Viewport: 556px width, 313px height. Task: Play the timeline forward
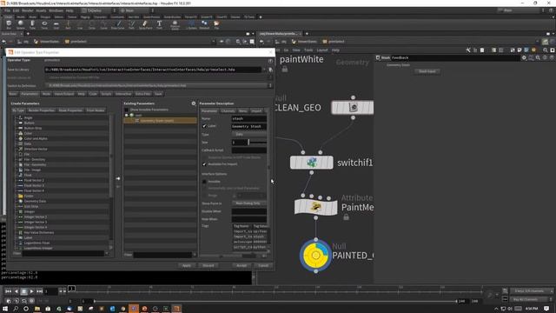coord(31,291)
